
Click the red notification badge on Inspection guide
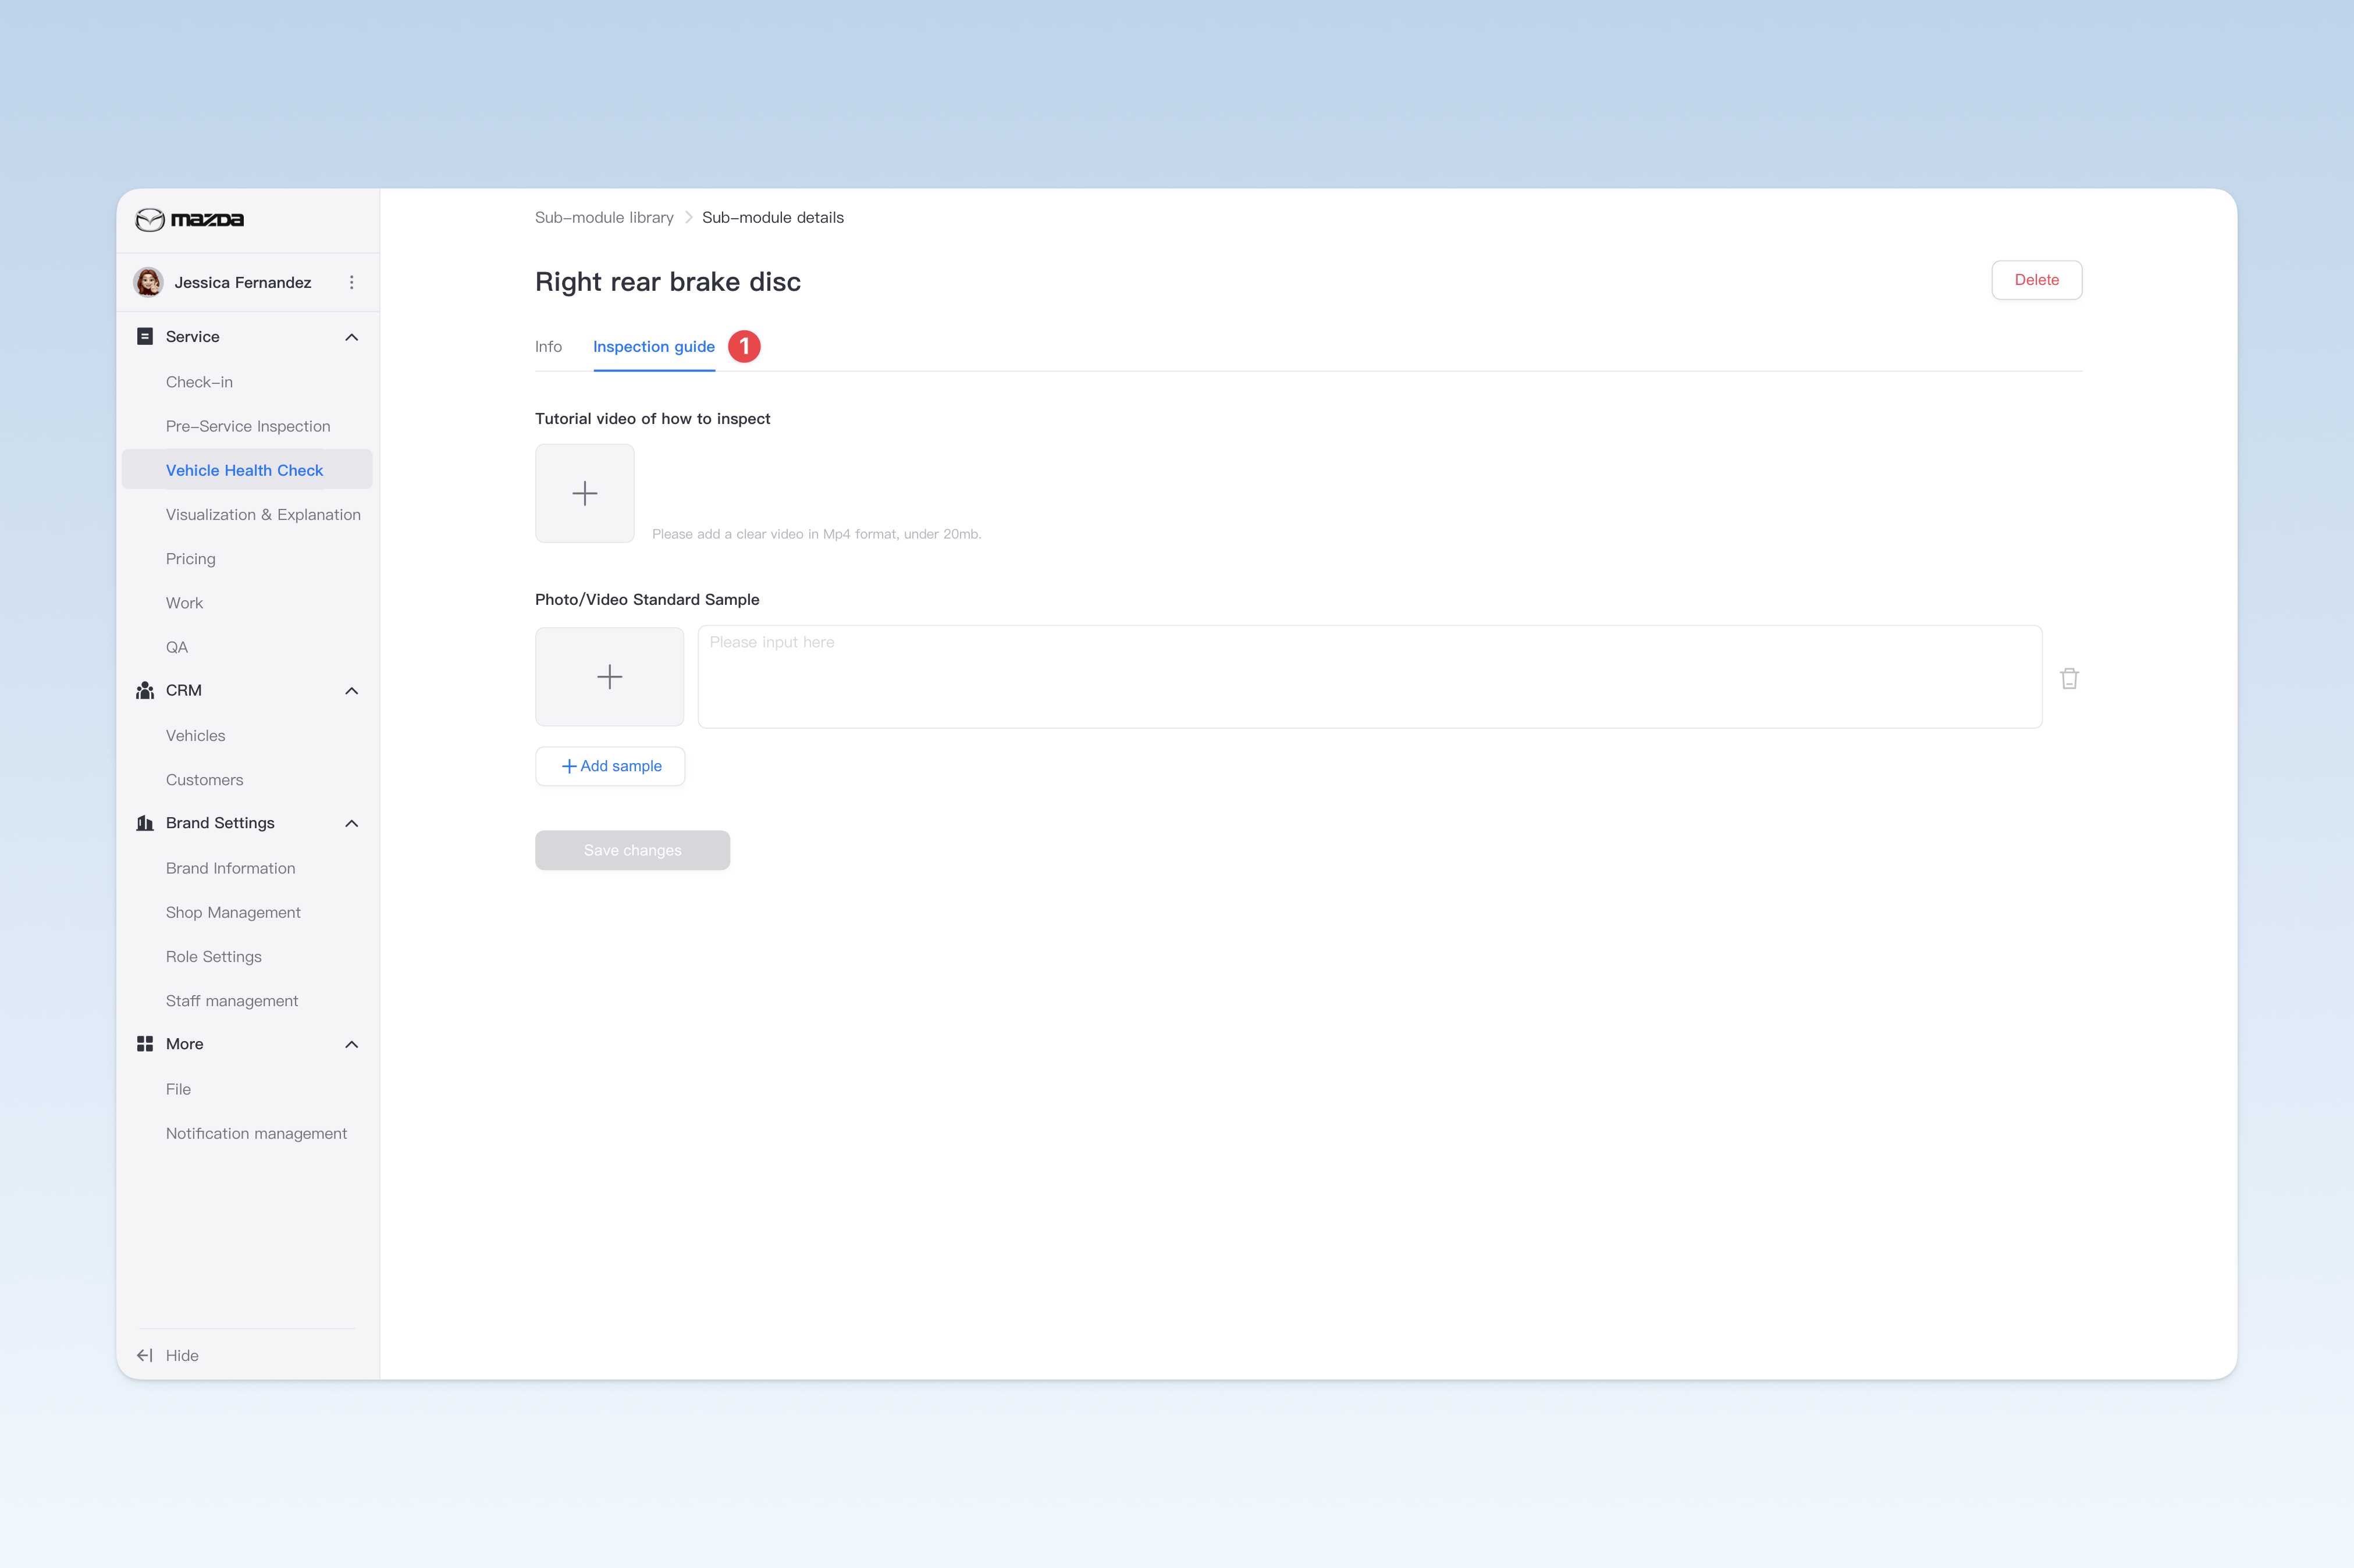(x=744, y=346)
